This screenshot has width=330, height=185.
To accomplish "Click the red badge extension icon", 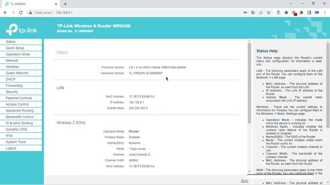I will (x=294, y=13).
